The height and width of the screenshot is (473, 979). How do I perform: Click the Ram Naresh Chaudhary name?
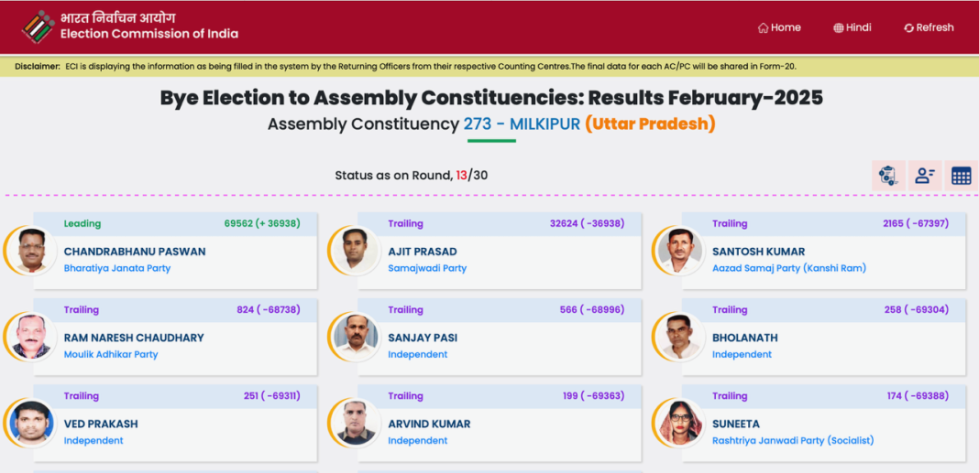[134, 338]
